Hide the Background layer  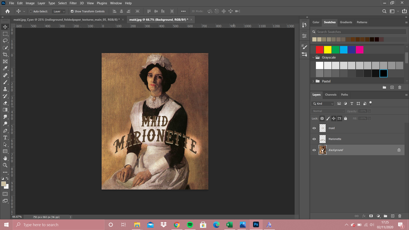pos(314,150)
